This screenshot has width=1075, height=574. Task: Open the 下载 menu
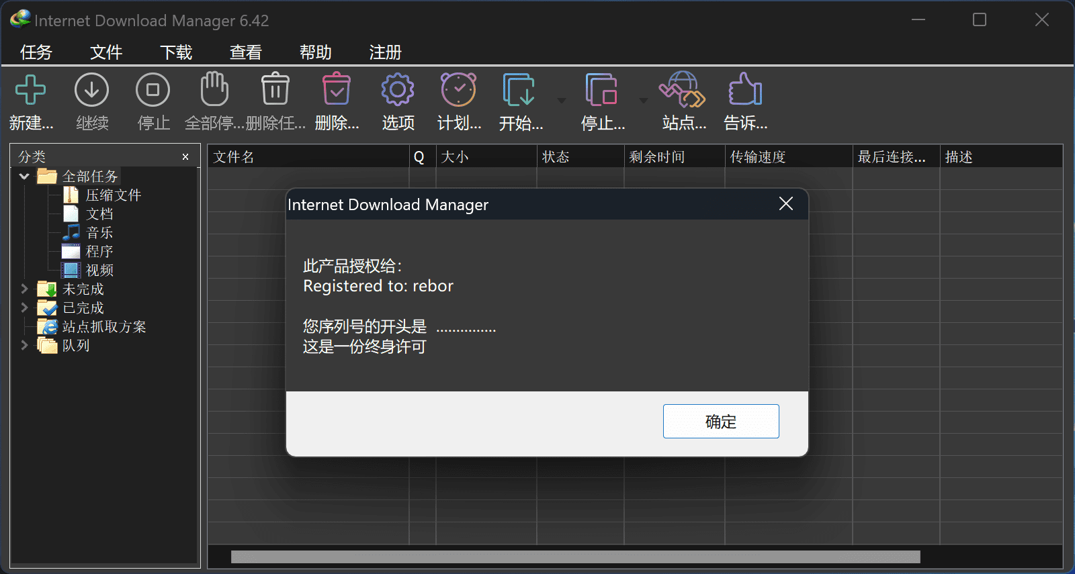click(x=176, y=52)
